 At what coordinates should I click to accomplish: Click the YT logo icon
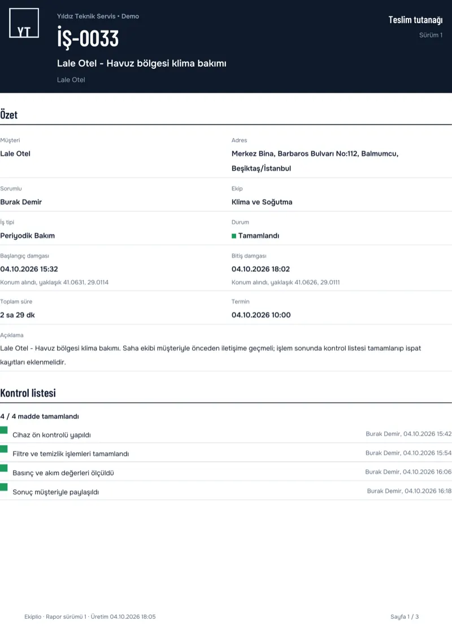24,23
